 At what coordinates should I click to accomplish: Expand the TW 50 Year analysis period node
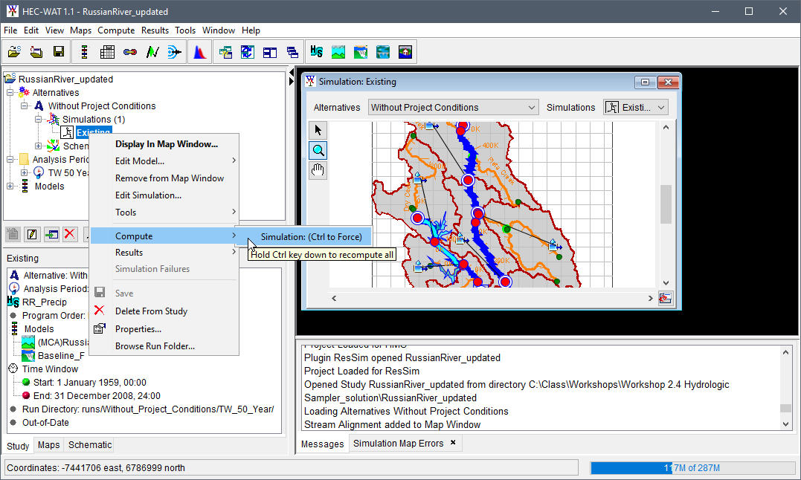coord(24,172)
